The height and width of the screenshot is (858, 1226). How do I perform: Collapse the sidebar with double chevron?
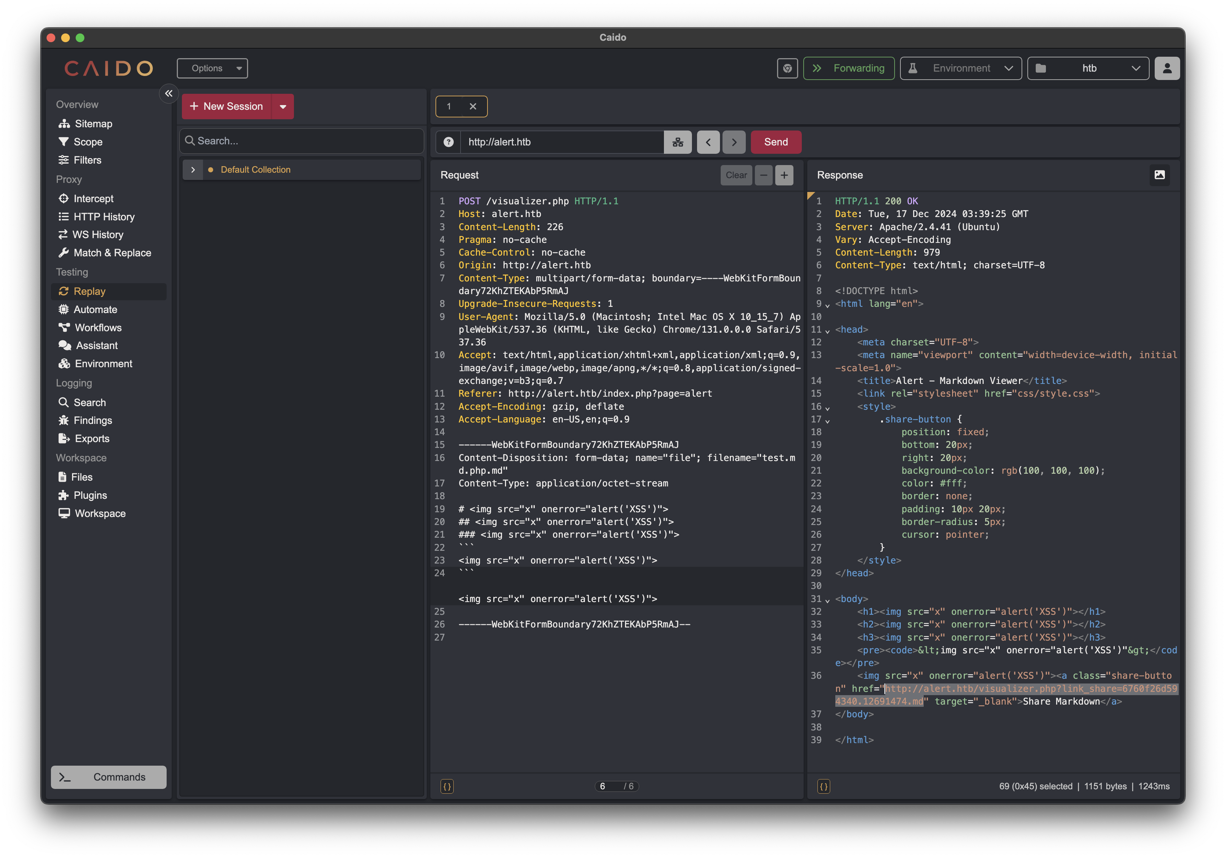[169, 93]
